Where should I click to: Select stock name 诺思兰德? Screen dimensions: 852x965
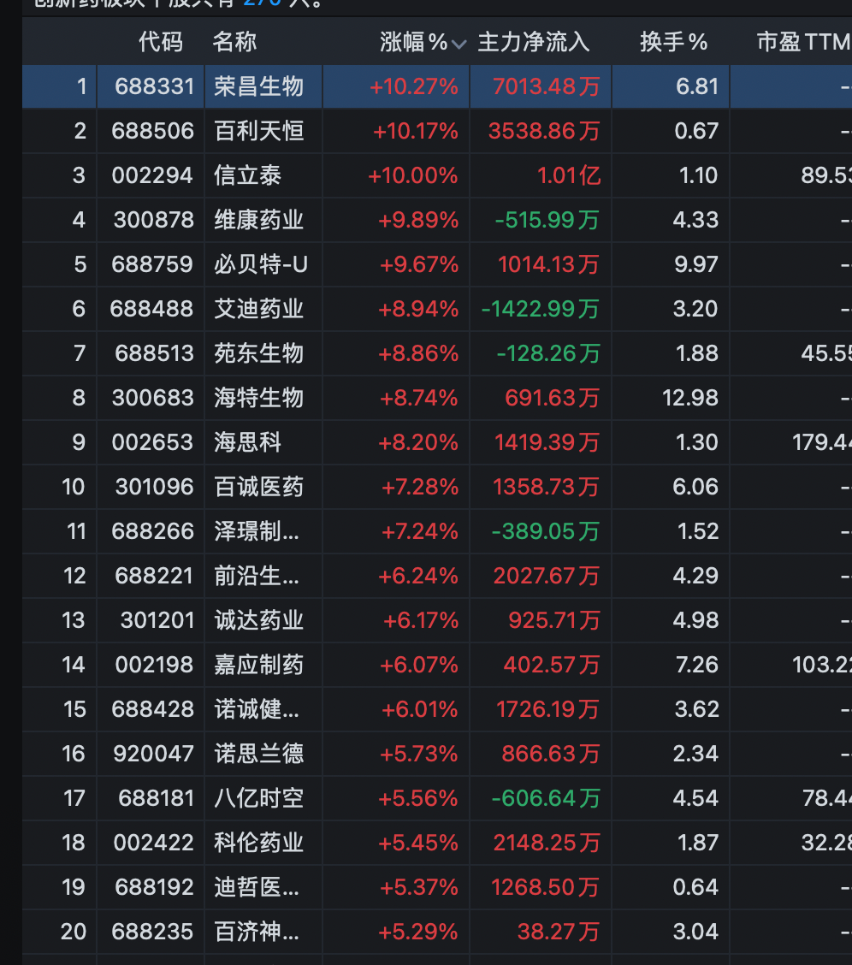[x=259, y=754]
